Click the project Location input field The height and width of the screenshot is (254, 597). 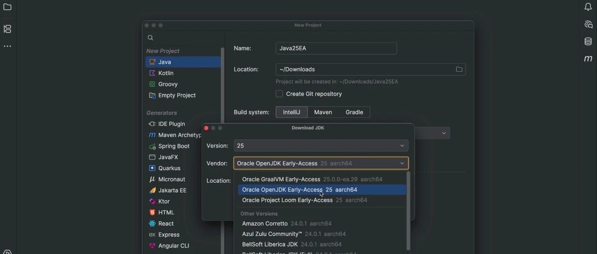pyautogui.click(x=371, y=69)
